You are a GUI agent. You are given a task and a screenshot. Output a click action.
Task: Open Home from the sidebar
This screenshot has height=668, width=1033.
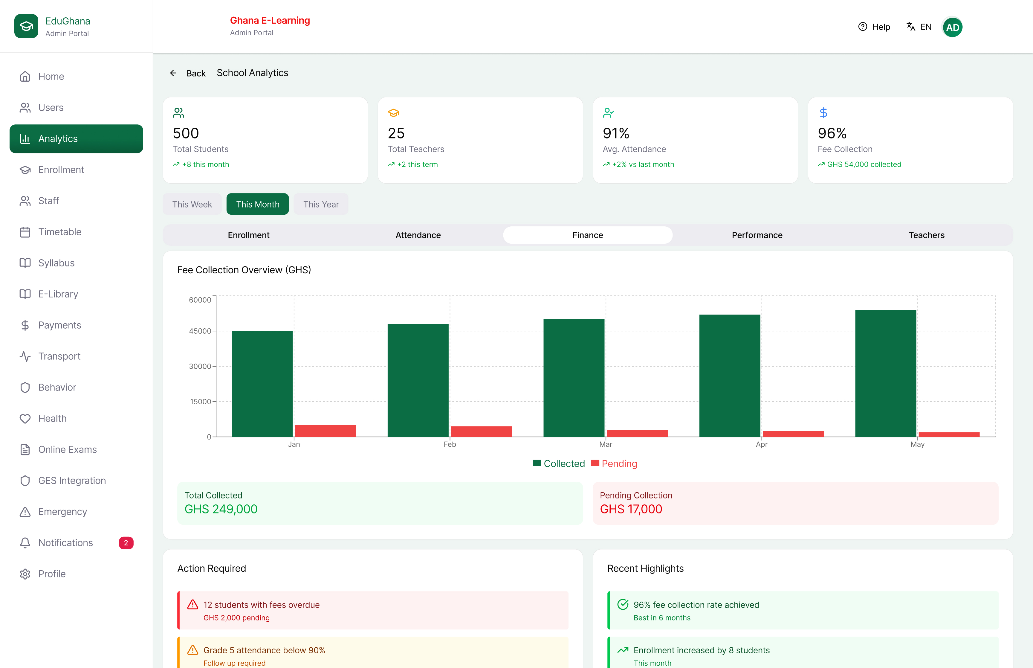76,76
